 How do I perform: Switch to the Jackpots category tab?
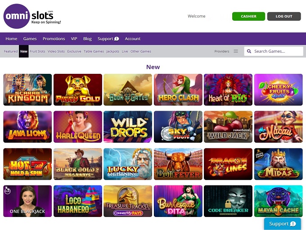pyautogui.click(x=112, y=51)
